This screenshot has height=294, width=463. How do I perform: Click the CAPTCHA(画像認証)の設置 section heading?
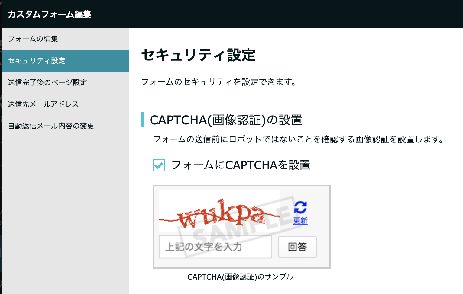tap(226, 120)
